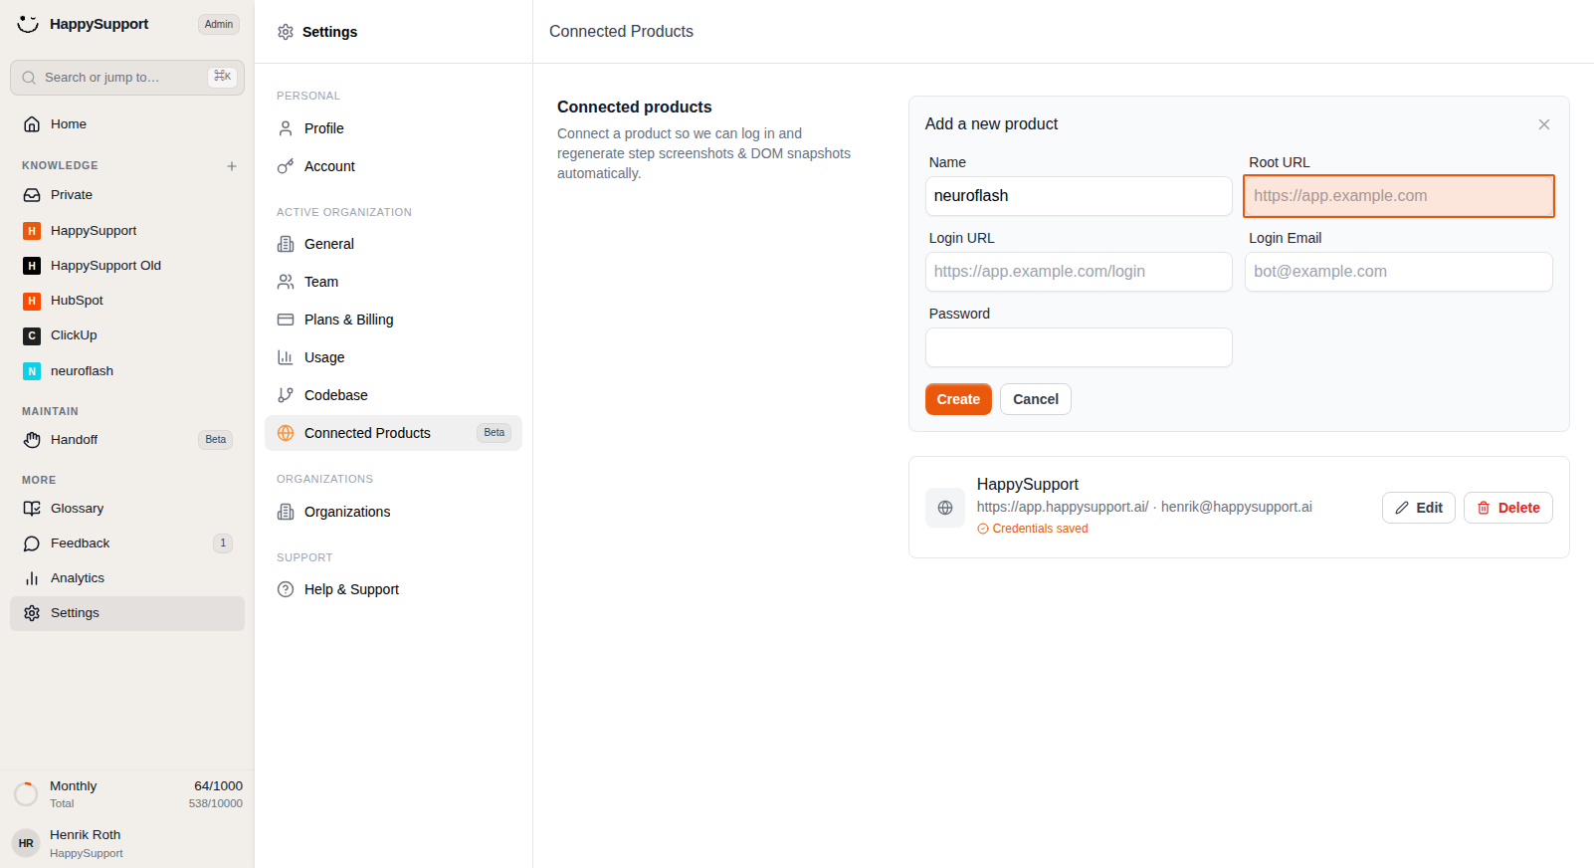Image resolution: width=1594 pixels, height=868 pixels.
Task: Click the black HappySupport Old icon
Action: click(32, 266)
